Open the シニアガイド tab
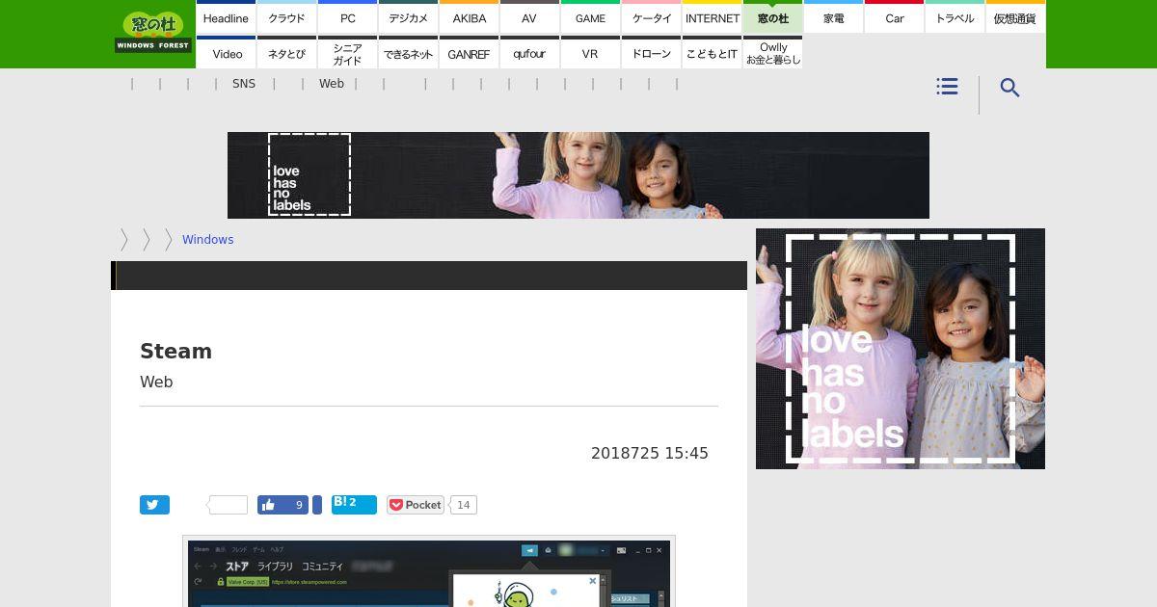Image resolution: width=1157 pixels, height=607 pixels. tap(347, 53)
